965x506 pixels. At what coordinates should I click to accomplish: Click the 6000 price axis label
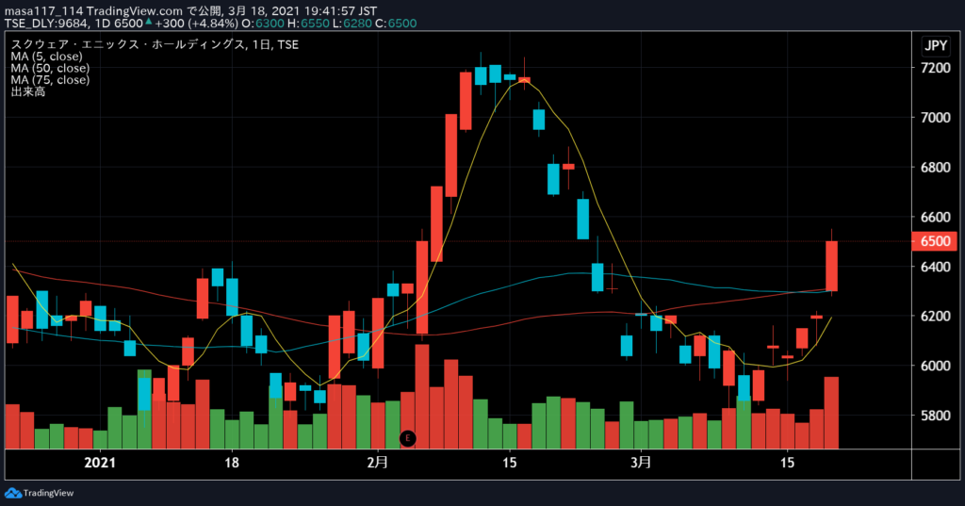click(936, 366)
